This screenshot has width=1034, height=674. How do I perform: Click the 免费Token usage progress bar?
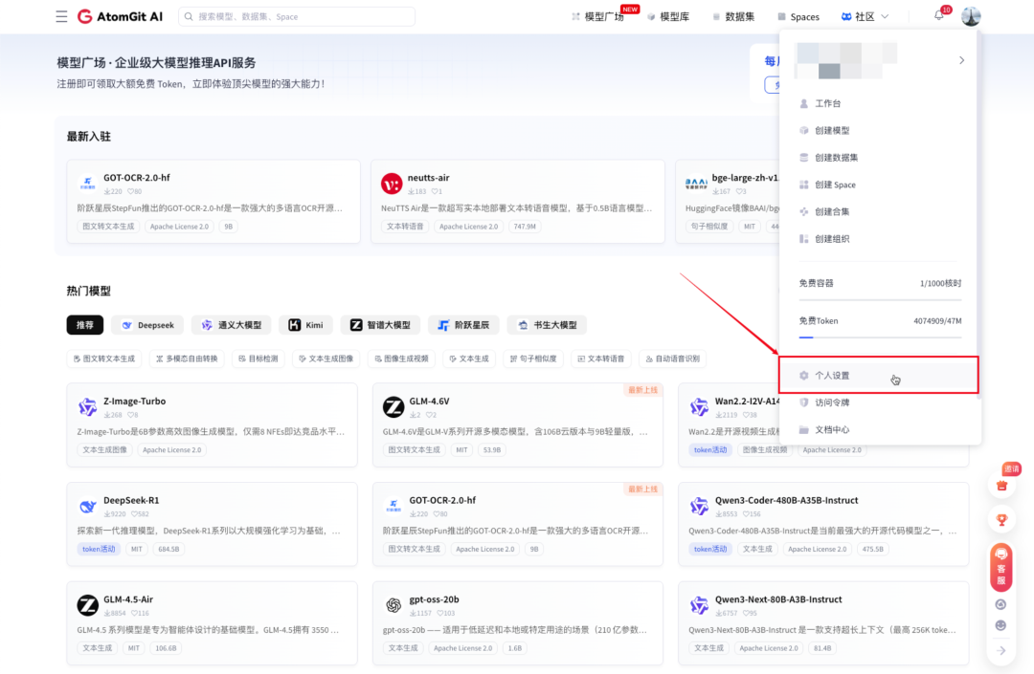[x=881, y=337]
